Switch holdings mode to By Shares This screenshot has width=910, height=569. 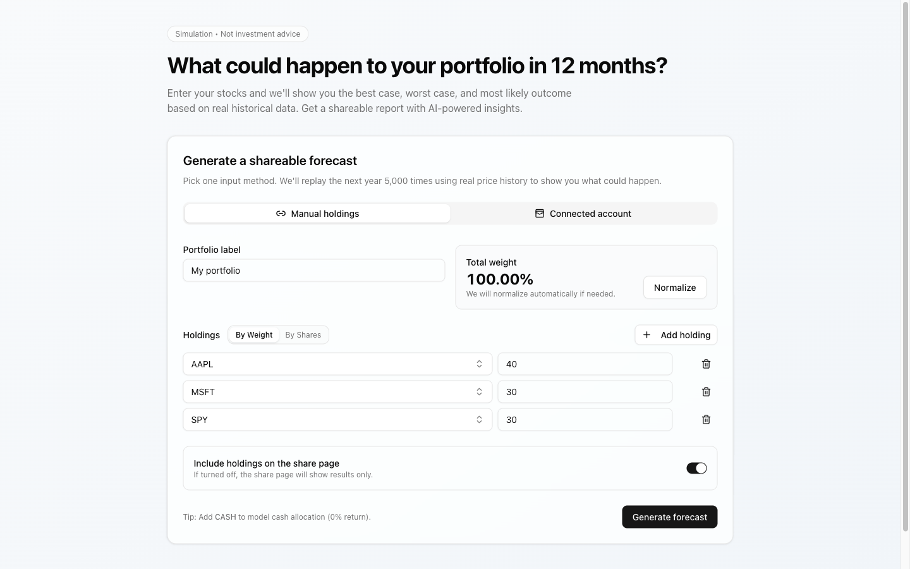pyautogui.click(x=303, y=334)
